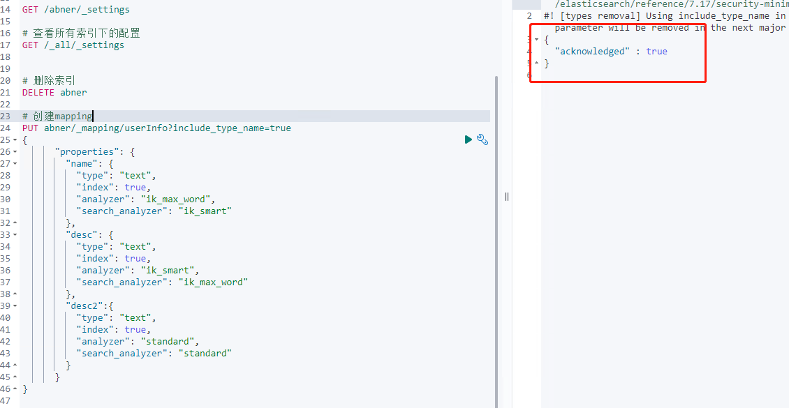Run the PUT mapping request with the play icon
The image size is (789, 408).
coord(469,139)
